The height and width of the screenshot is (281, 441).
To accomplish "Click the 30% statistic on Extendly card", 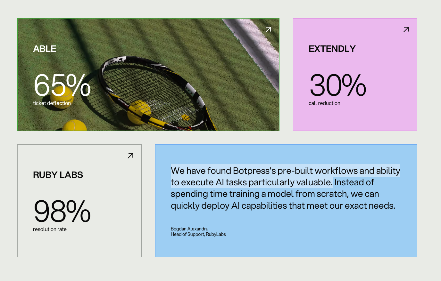I will 337,85.
